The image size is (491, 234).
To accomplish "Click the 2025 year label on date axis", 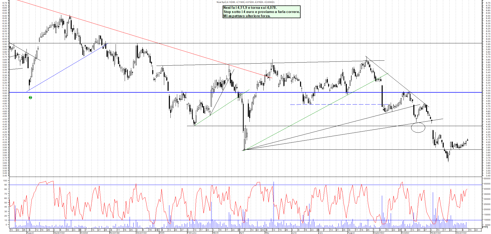I will tap(162, 233).
